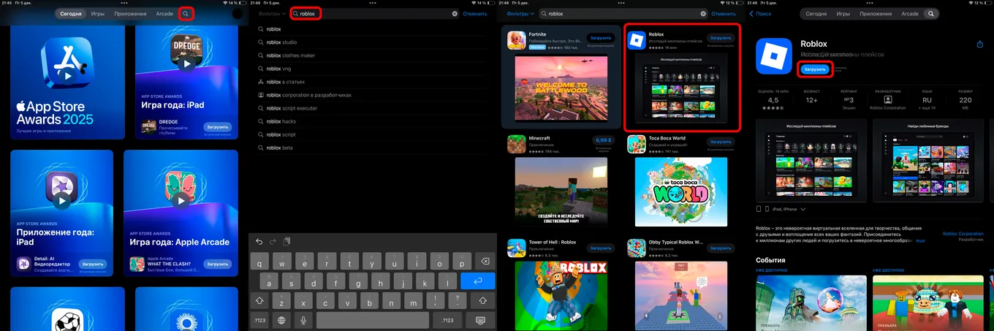Tap the search magnifier tab on Roblox product page
This screenshot has width=994, height=331.
931,14
